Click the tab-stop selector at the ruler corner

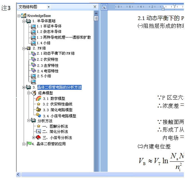pos(105,7)
